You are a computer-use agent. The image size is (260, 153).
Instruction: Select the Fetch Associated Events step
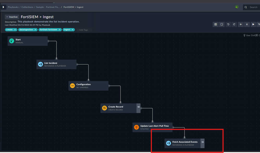[x=184, y=143]
